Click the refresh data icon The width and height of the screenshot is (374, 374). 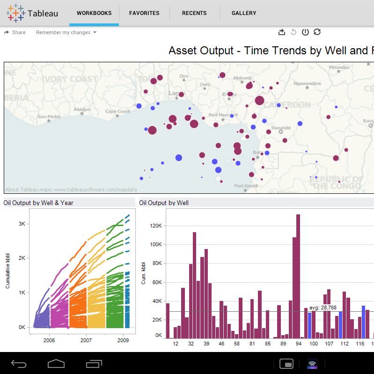[x=317, y=32]
